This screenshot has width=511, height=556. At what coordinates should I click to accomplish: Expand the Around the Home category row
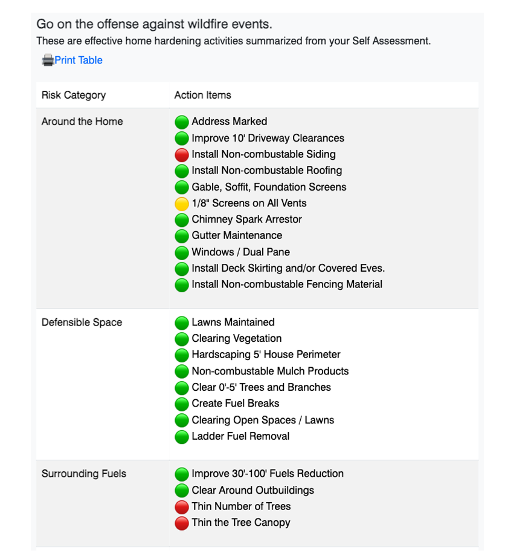coord(82,122)
